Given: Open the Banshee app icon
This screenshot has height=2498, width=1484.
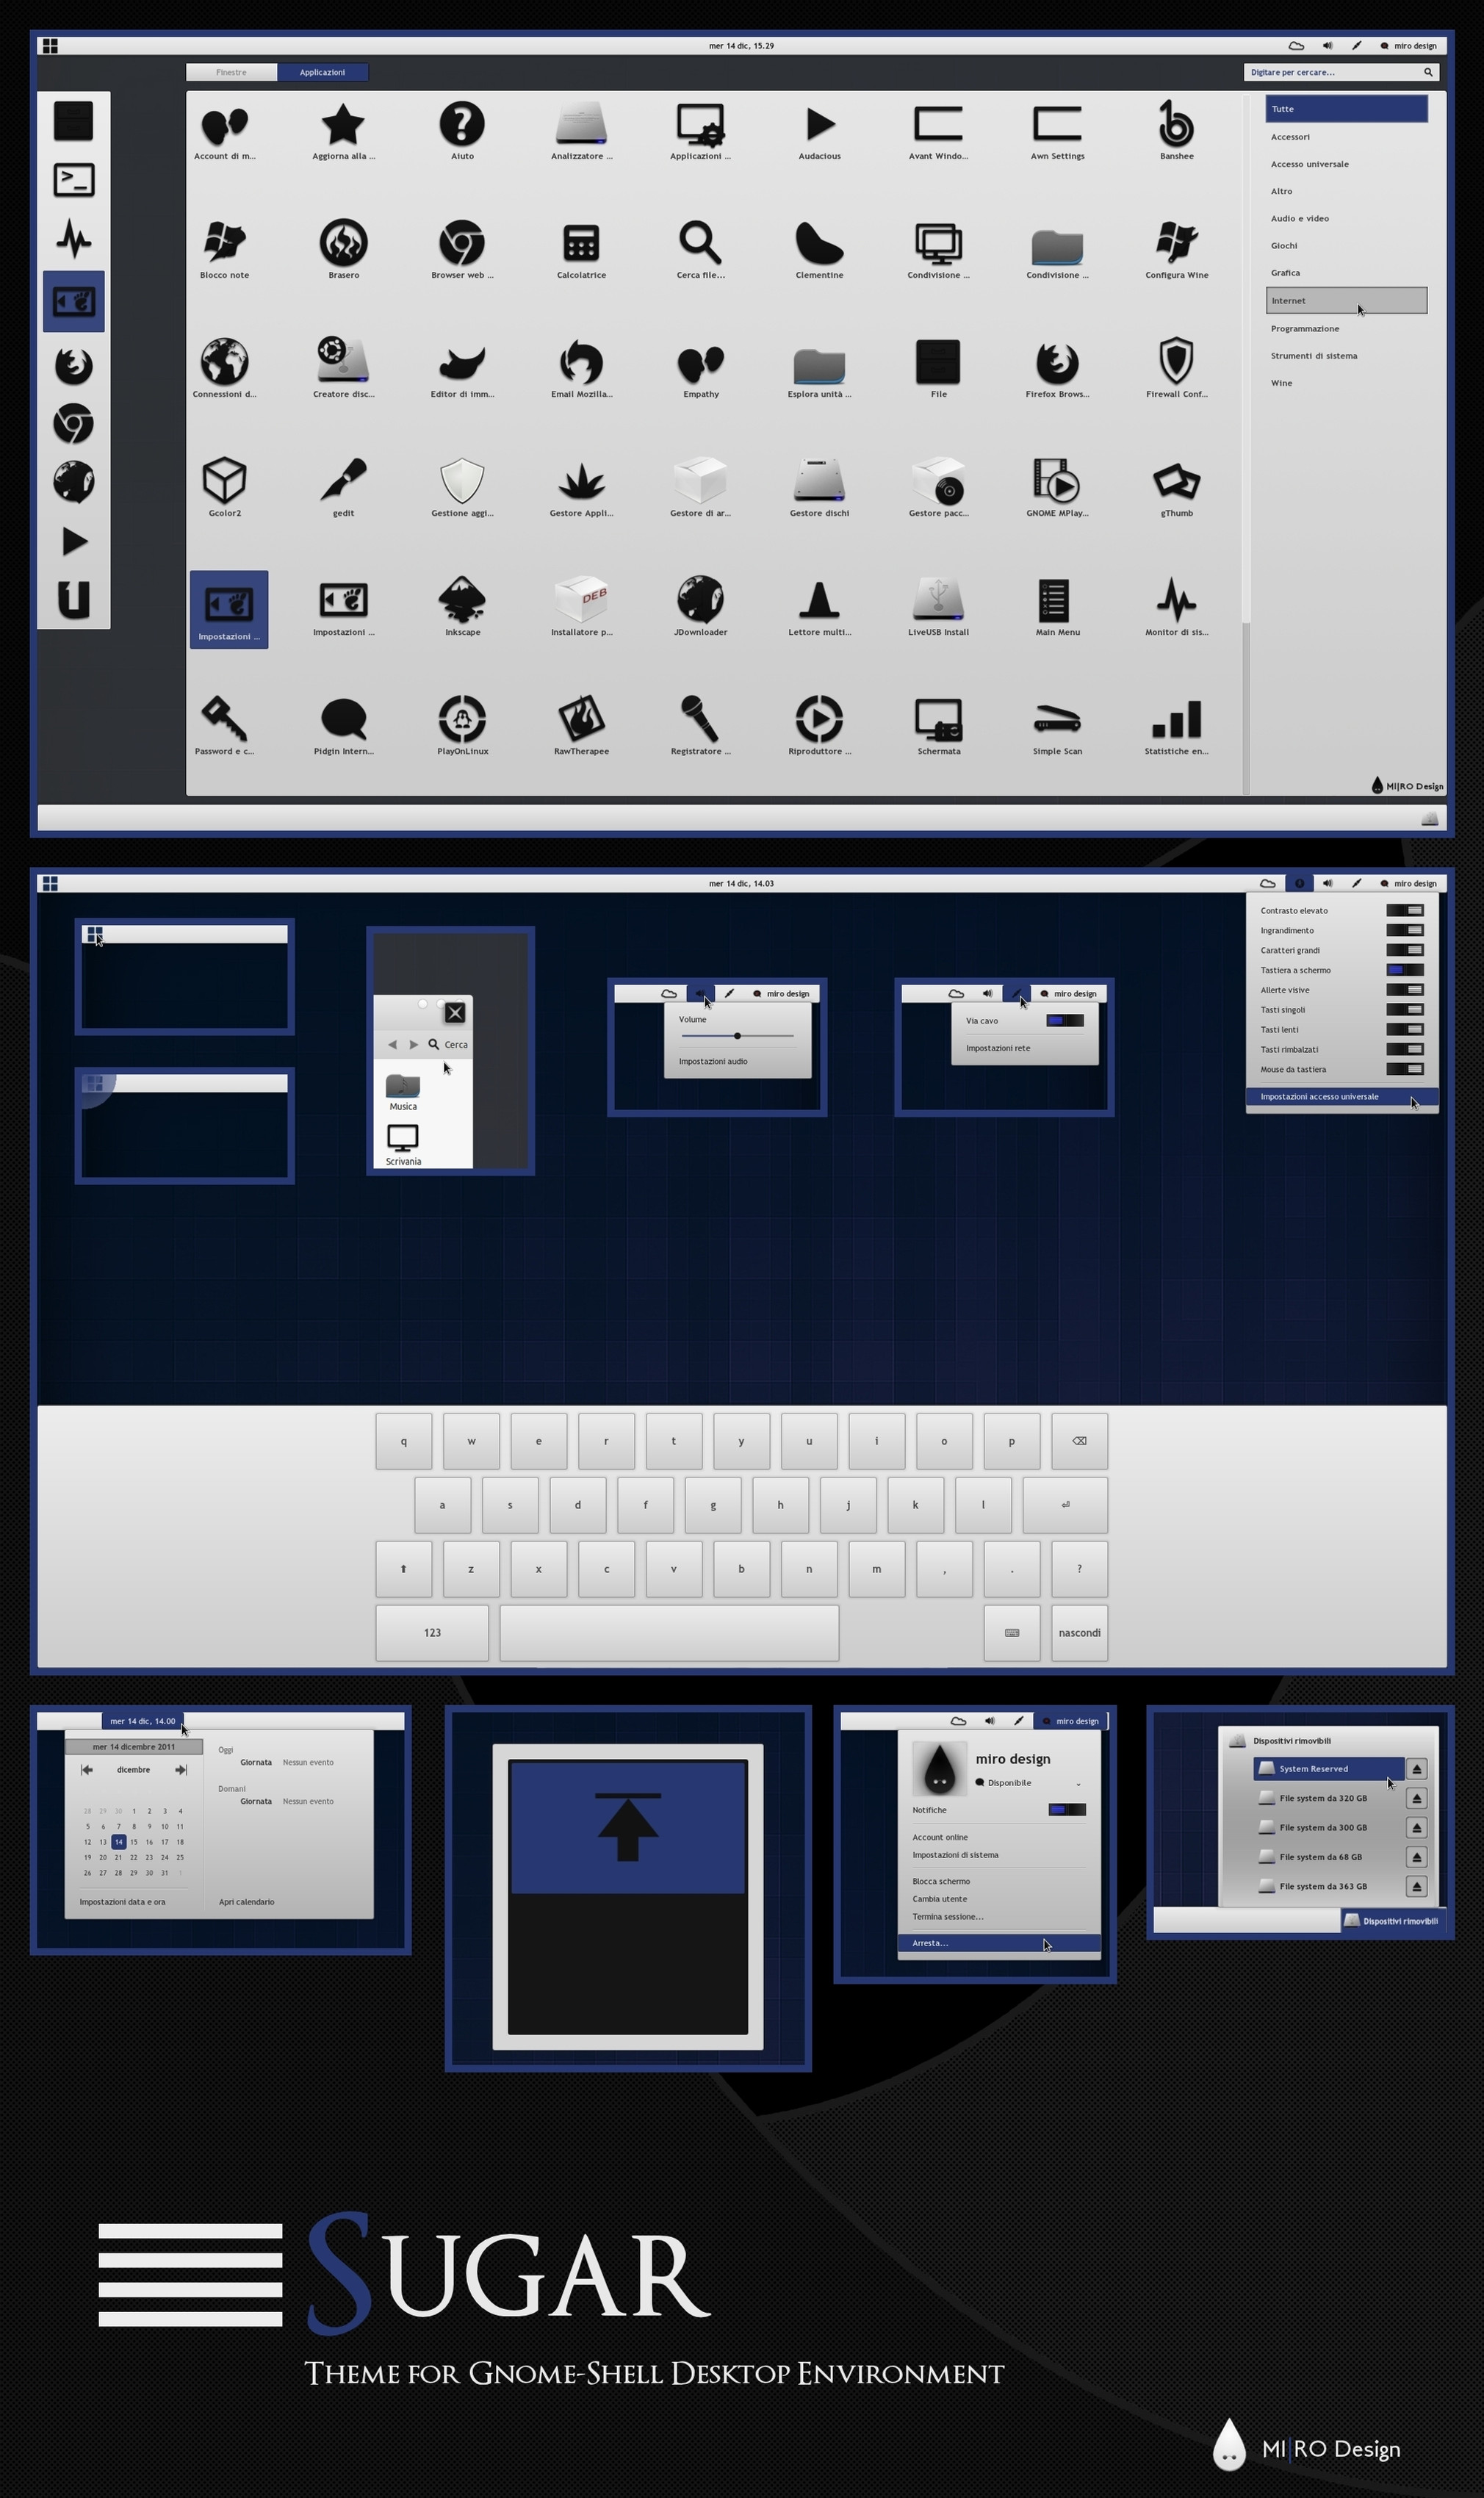Looking at the screenshot, I should pyautogui.click(x=1176, y=127).
